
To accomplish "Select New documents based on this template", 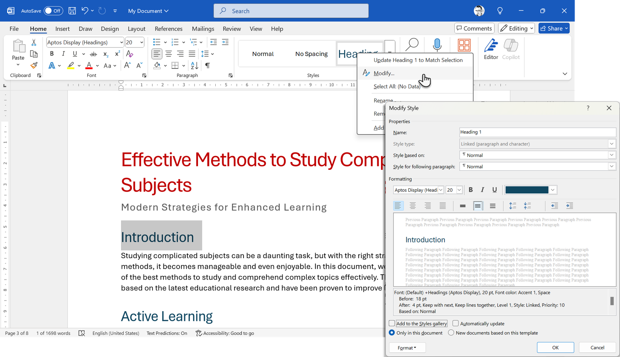I will pyautogui.click(x=451, y=333).
